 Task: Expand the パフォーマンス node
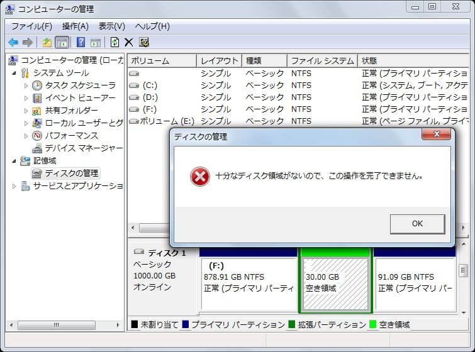[26, 136]
